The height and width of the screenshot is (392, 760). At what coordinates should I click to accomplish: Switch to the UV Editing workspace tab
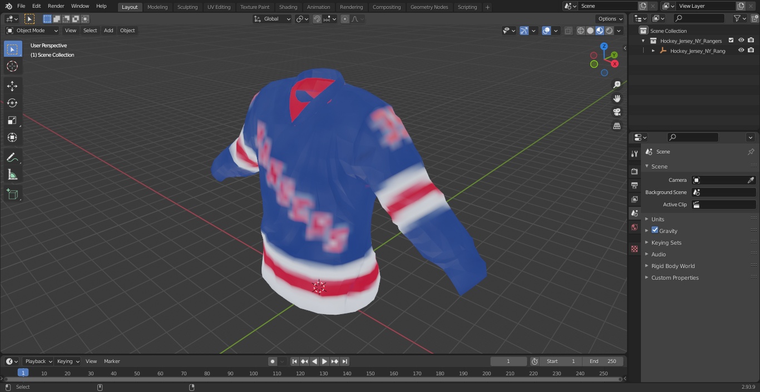[x=219, y=7]
